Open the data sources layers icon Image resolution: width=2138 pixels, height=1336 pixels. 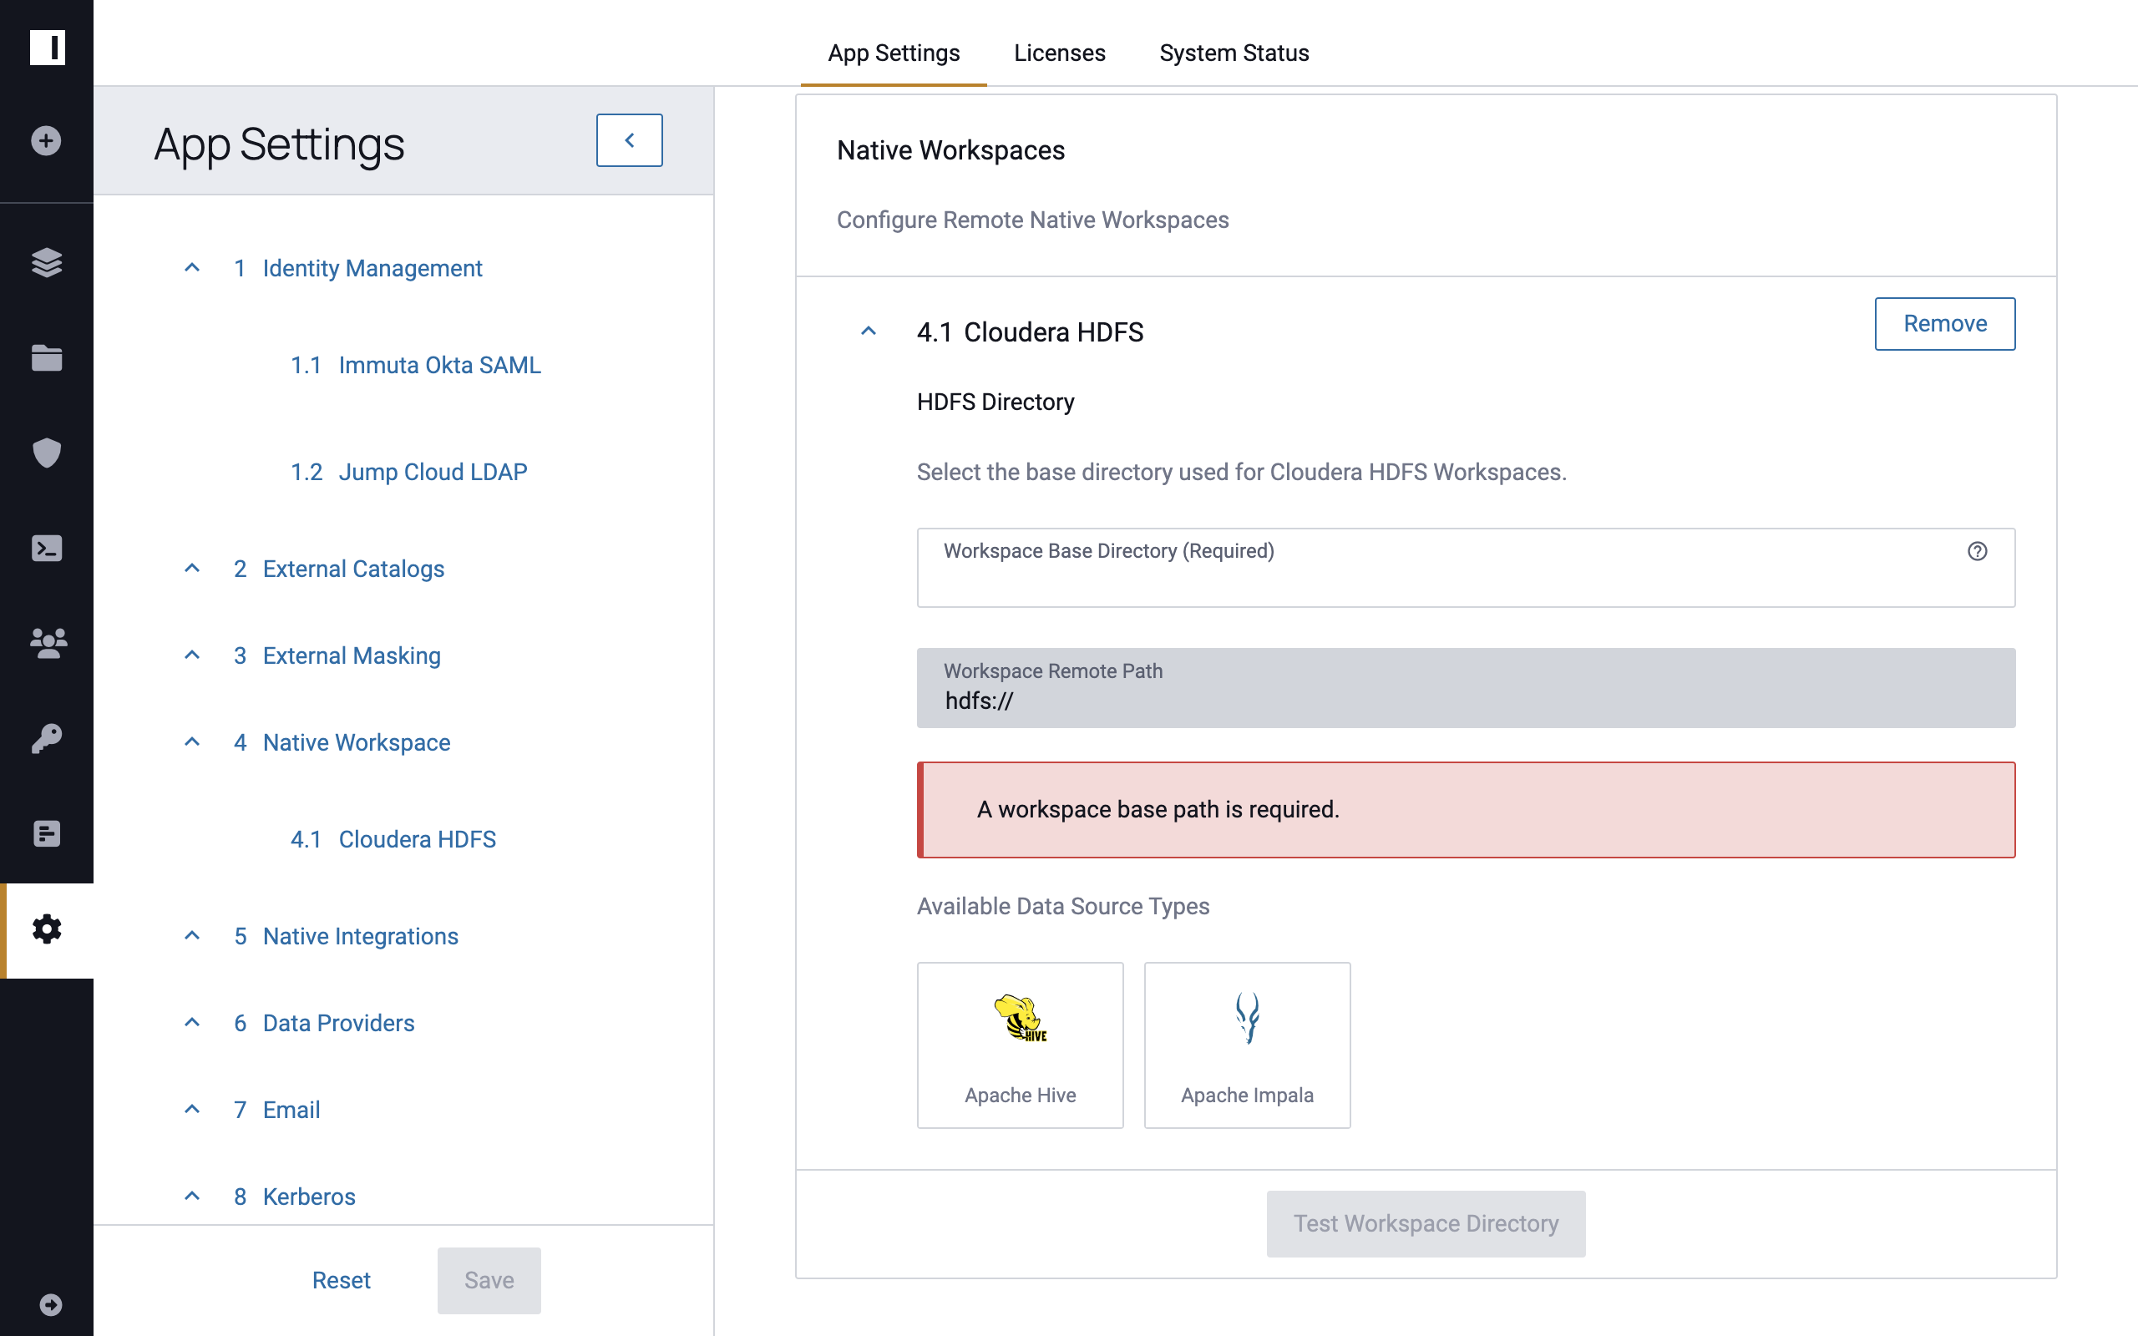point(47,262)
